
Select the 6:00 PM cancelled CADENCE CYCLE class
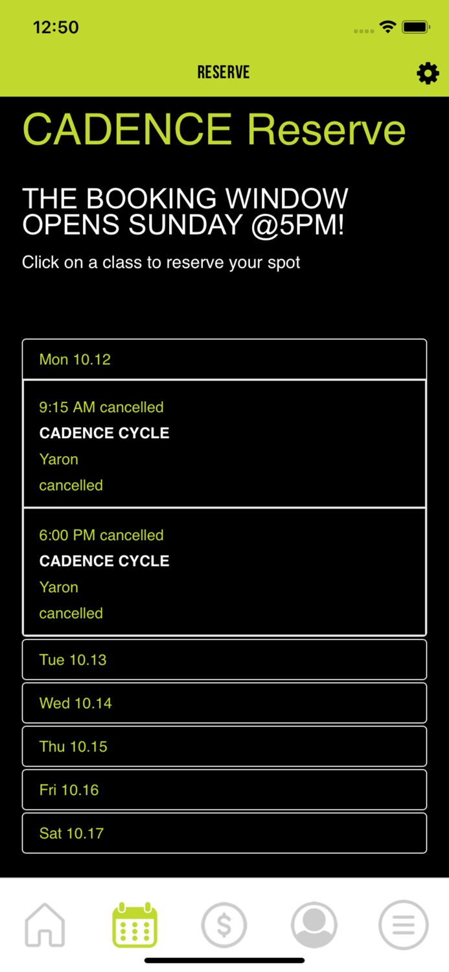tap(224, 571)
